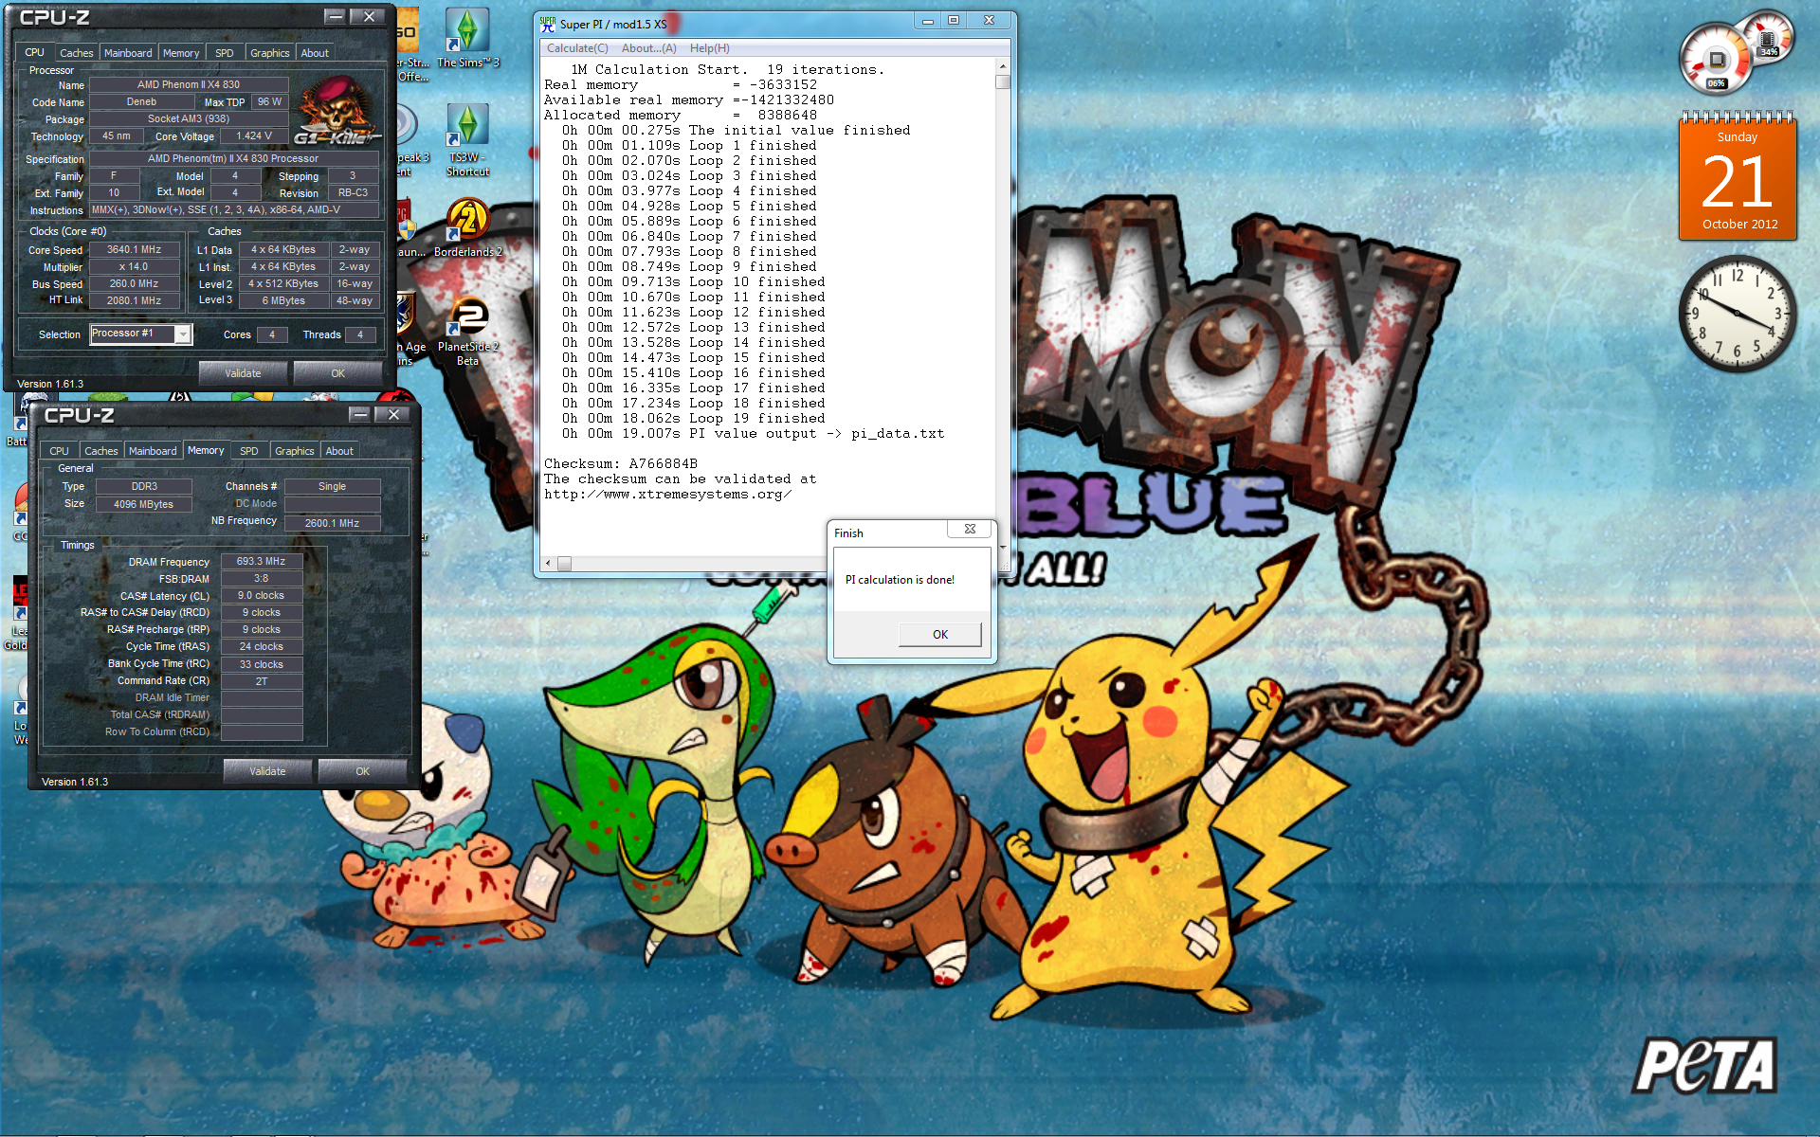Switch to Caches tab in upper CPU-Z

pos(77,53)
